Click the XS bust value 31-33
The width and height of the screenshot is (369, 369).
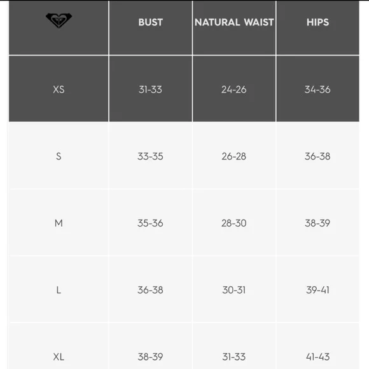tap(150, 90)
